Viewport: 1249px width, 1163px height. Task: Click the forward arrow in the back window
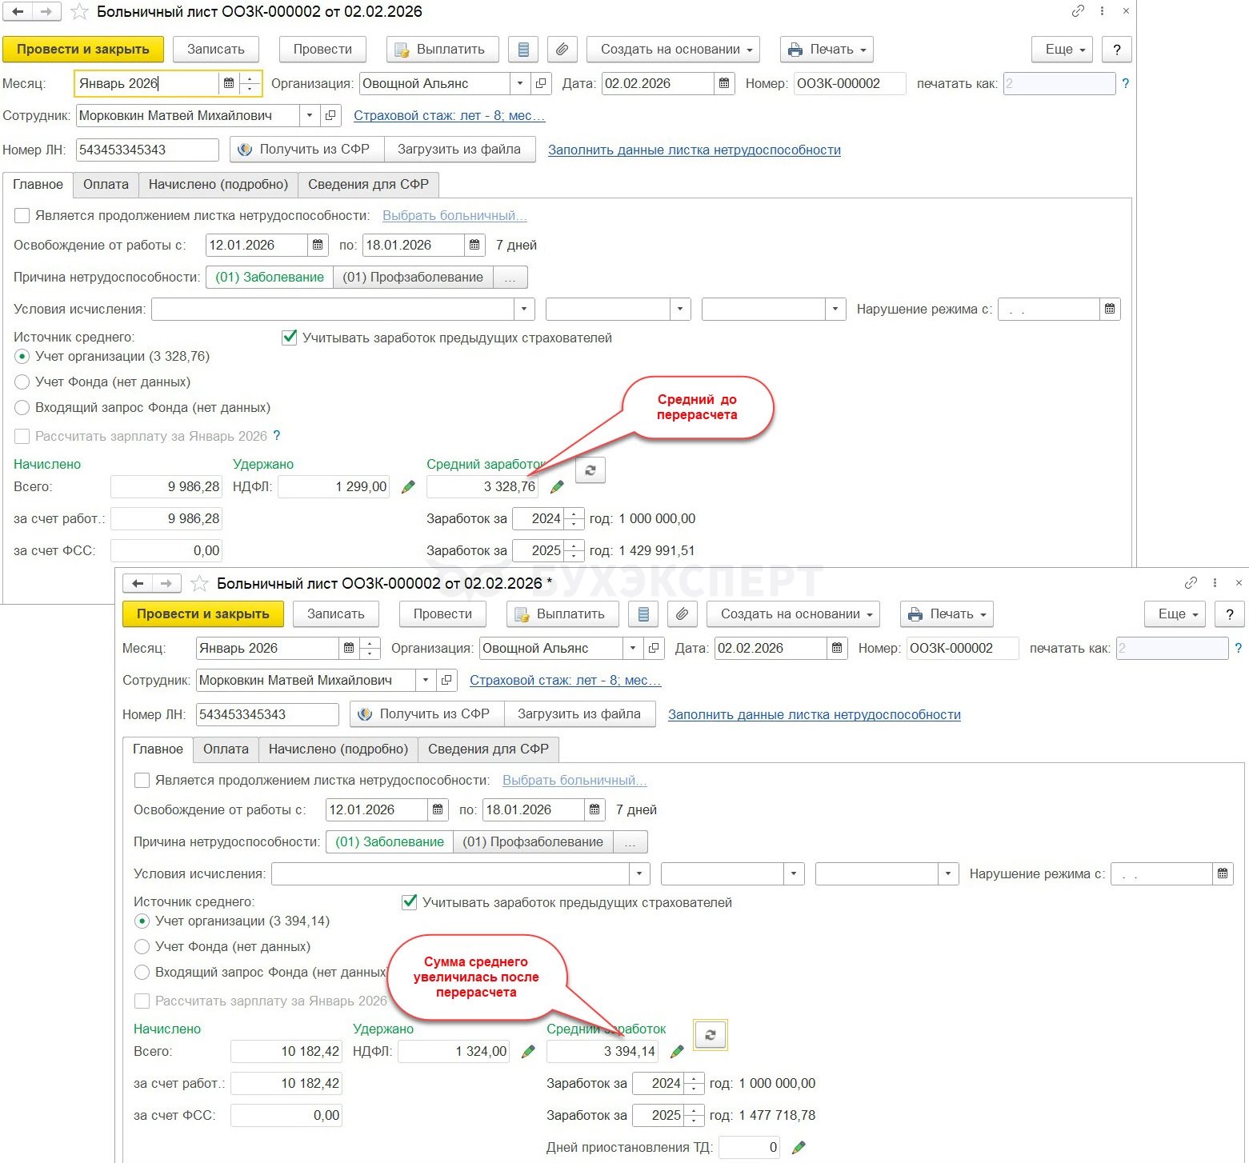46,12
